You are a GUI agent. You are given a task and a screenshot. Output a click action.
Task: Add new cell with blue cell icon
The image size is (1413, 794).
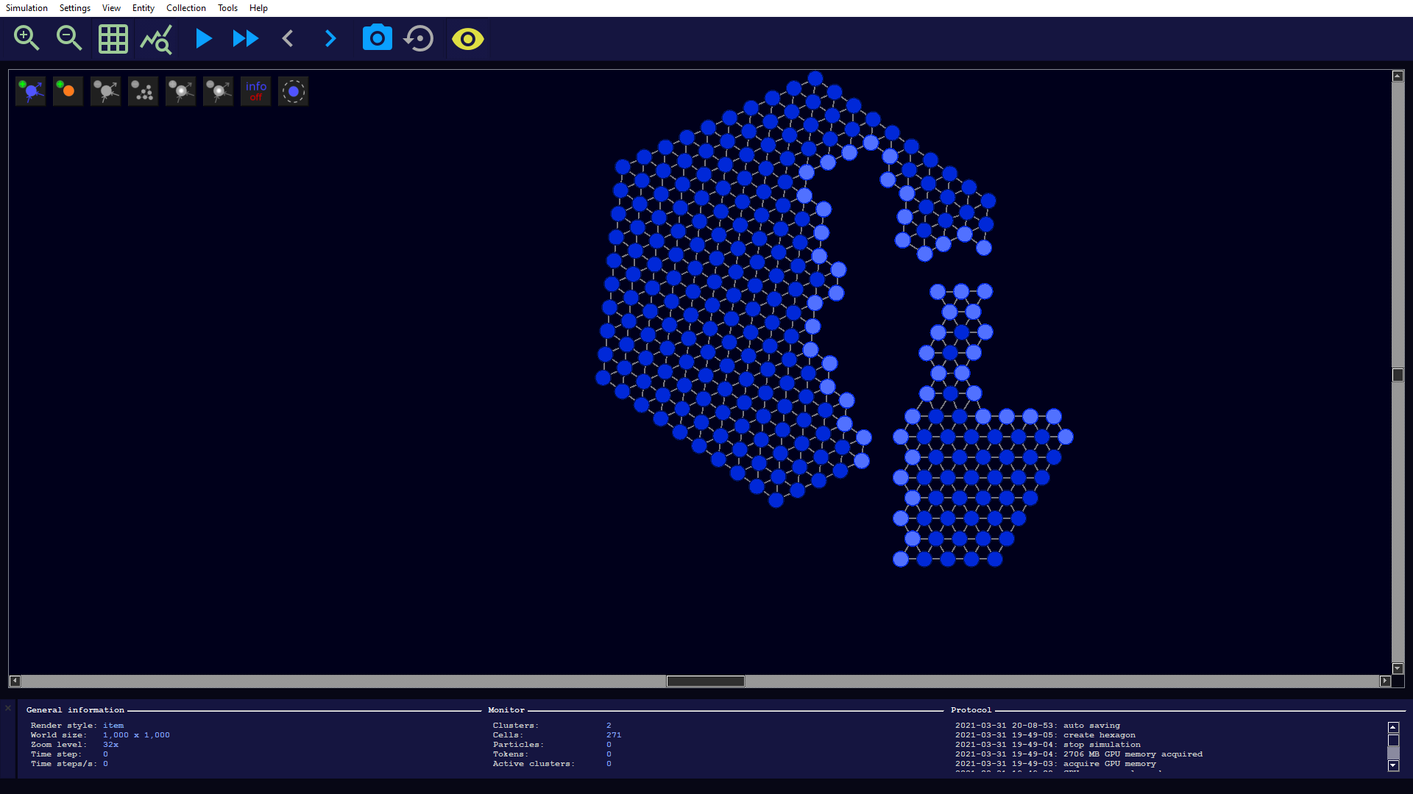click(31, 91)
